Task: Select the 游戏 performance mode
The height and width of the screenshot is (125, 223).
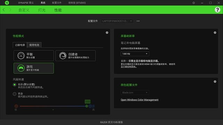Action: point(34,68)
